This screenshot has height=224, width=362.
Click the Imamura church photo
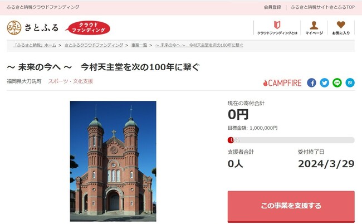tap(113, 161)
